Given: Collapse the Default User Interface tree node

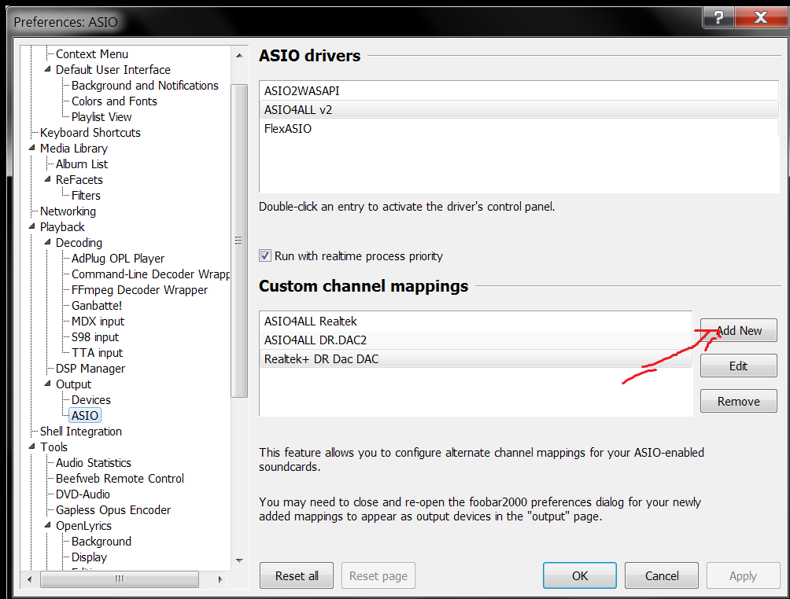Looking at the screenshot, I should 49,70.
